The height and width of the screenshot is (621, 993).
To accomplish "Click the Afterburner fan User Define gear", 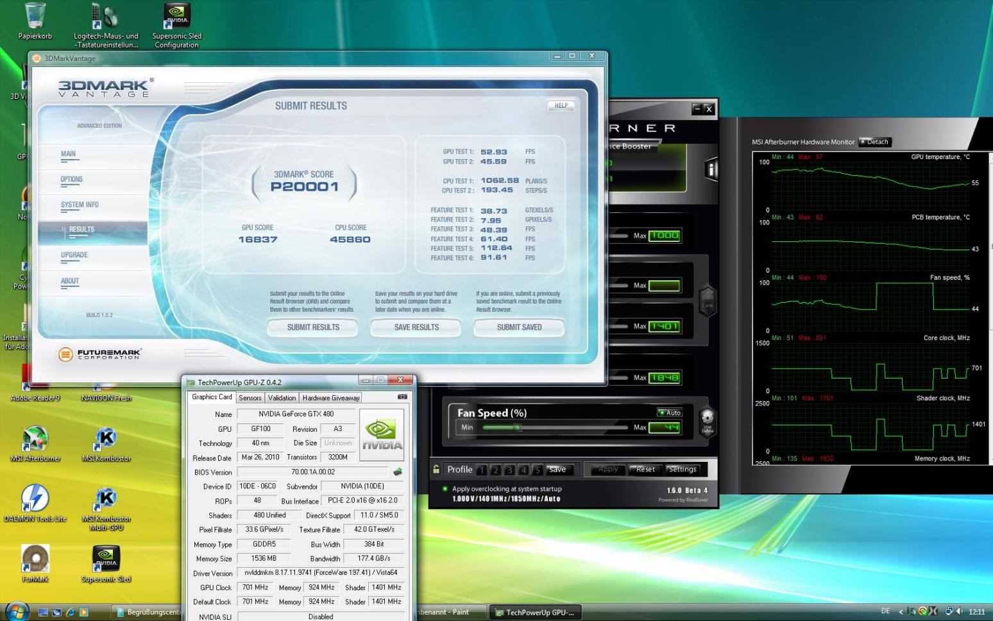I will point(707,421).
